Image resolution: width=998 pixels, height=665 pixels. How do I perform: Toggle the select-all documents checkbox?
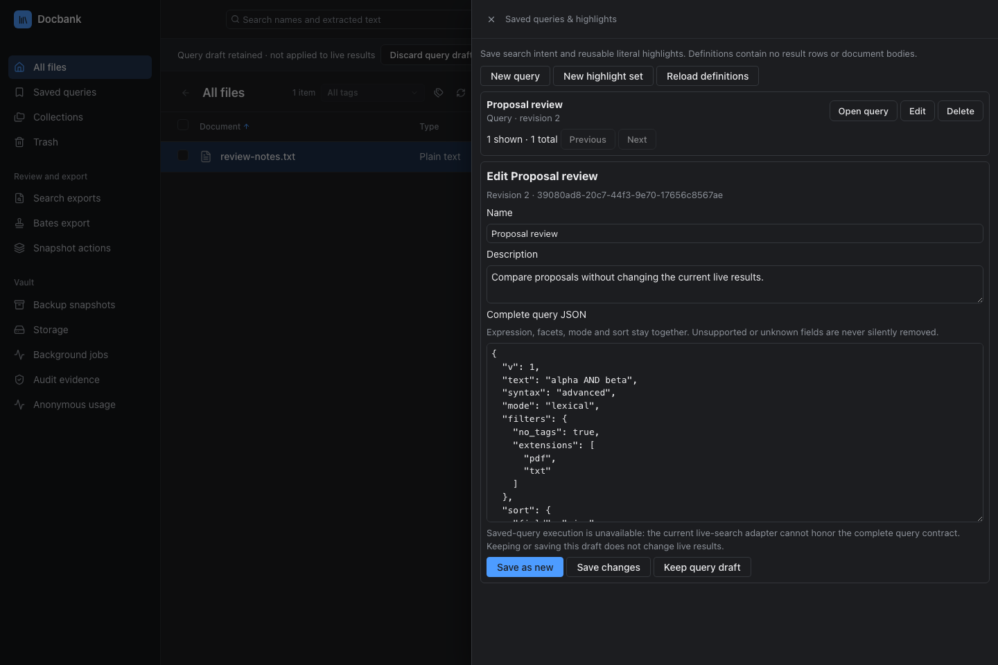tap(183, 125)
